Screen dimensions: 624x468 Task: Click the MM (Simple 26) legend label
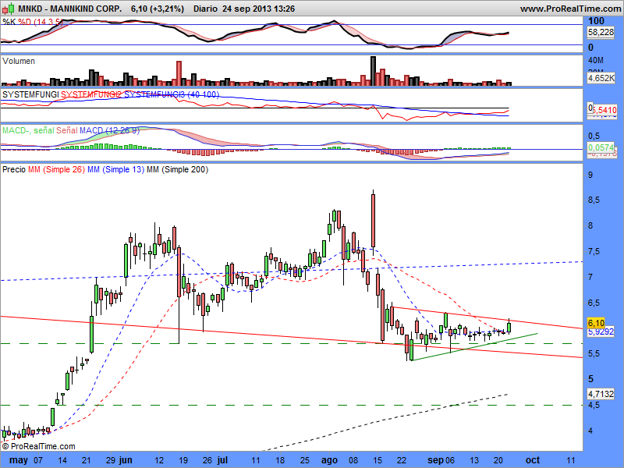coord(56,169)
